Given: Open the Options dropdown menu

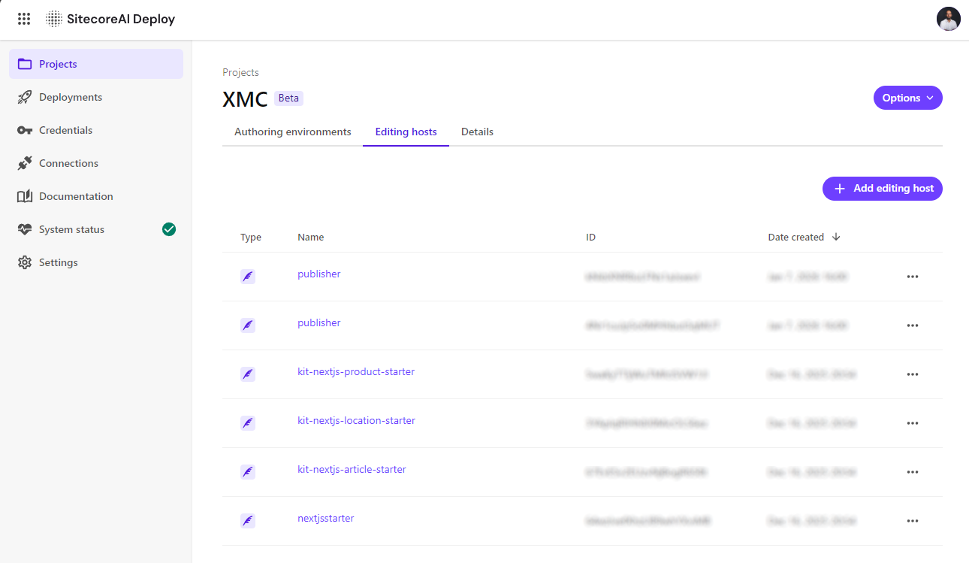Looking at the screenshot, I should (907, 98).
